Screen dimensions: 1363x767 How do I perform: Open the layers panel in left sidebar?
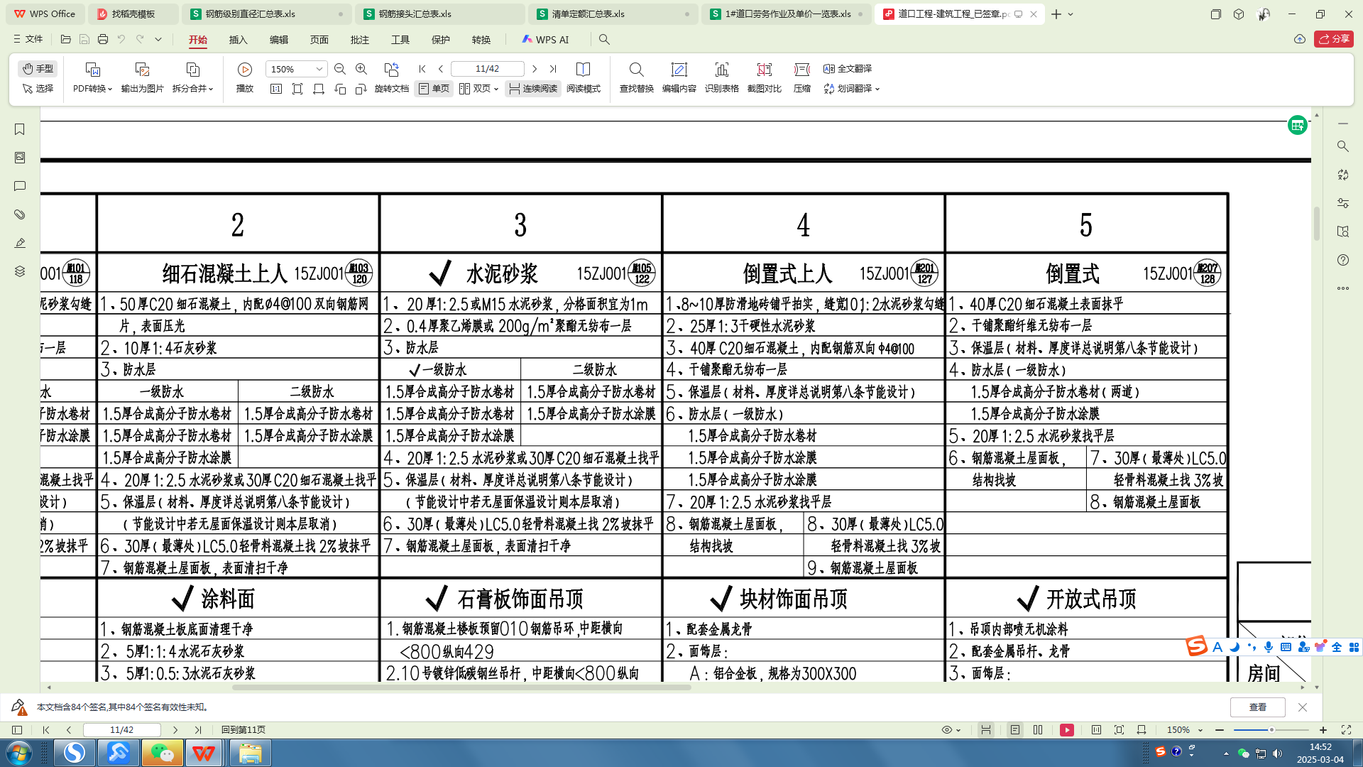[20, 271]
